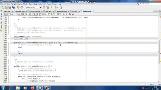Click the hint lightbulb on invokeLater line
The image size is (161, 90).
click(6, 77)
